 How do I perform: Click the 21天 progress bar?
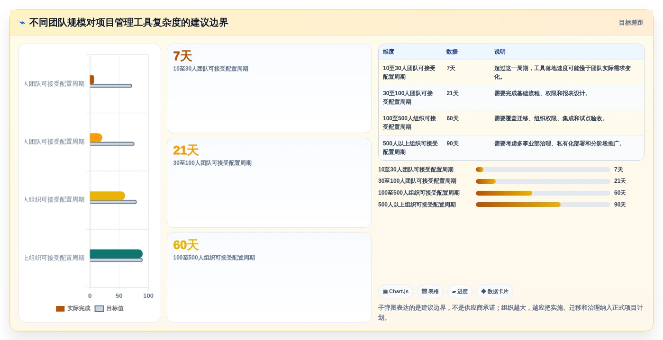[x=543, y=181]
